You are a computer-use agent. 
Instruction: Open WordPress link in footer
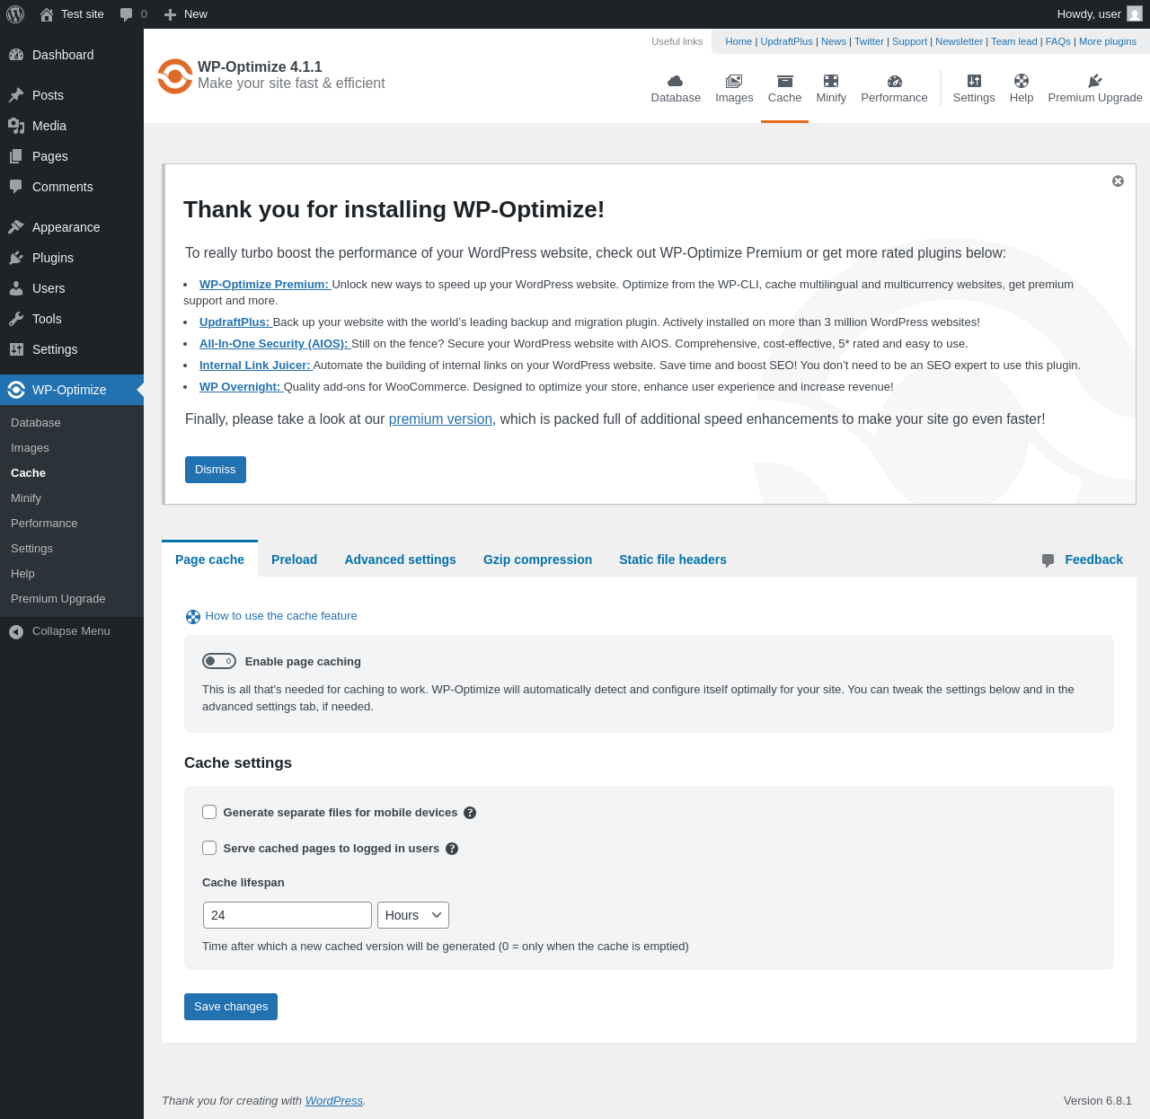coord(334,1101)
